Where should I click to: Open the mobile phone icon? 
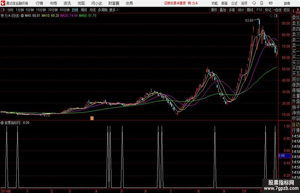point(262,3)
